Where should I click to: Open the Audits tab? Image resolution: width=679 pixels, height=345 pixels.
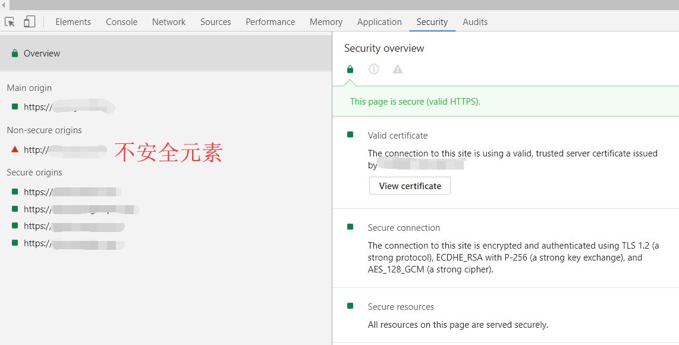coord(475,22)
